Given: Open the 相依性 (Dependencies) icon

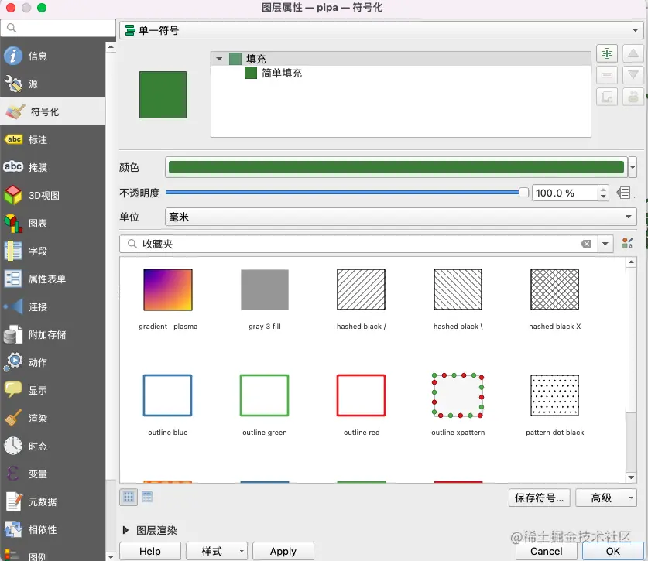Looking at the screenshot, I should pyautogui.click(x=13, y=529).
